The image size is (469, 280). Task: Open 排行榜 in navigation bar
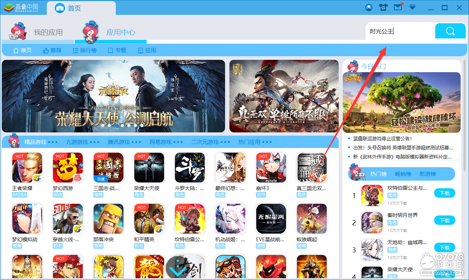click(85, 50)
